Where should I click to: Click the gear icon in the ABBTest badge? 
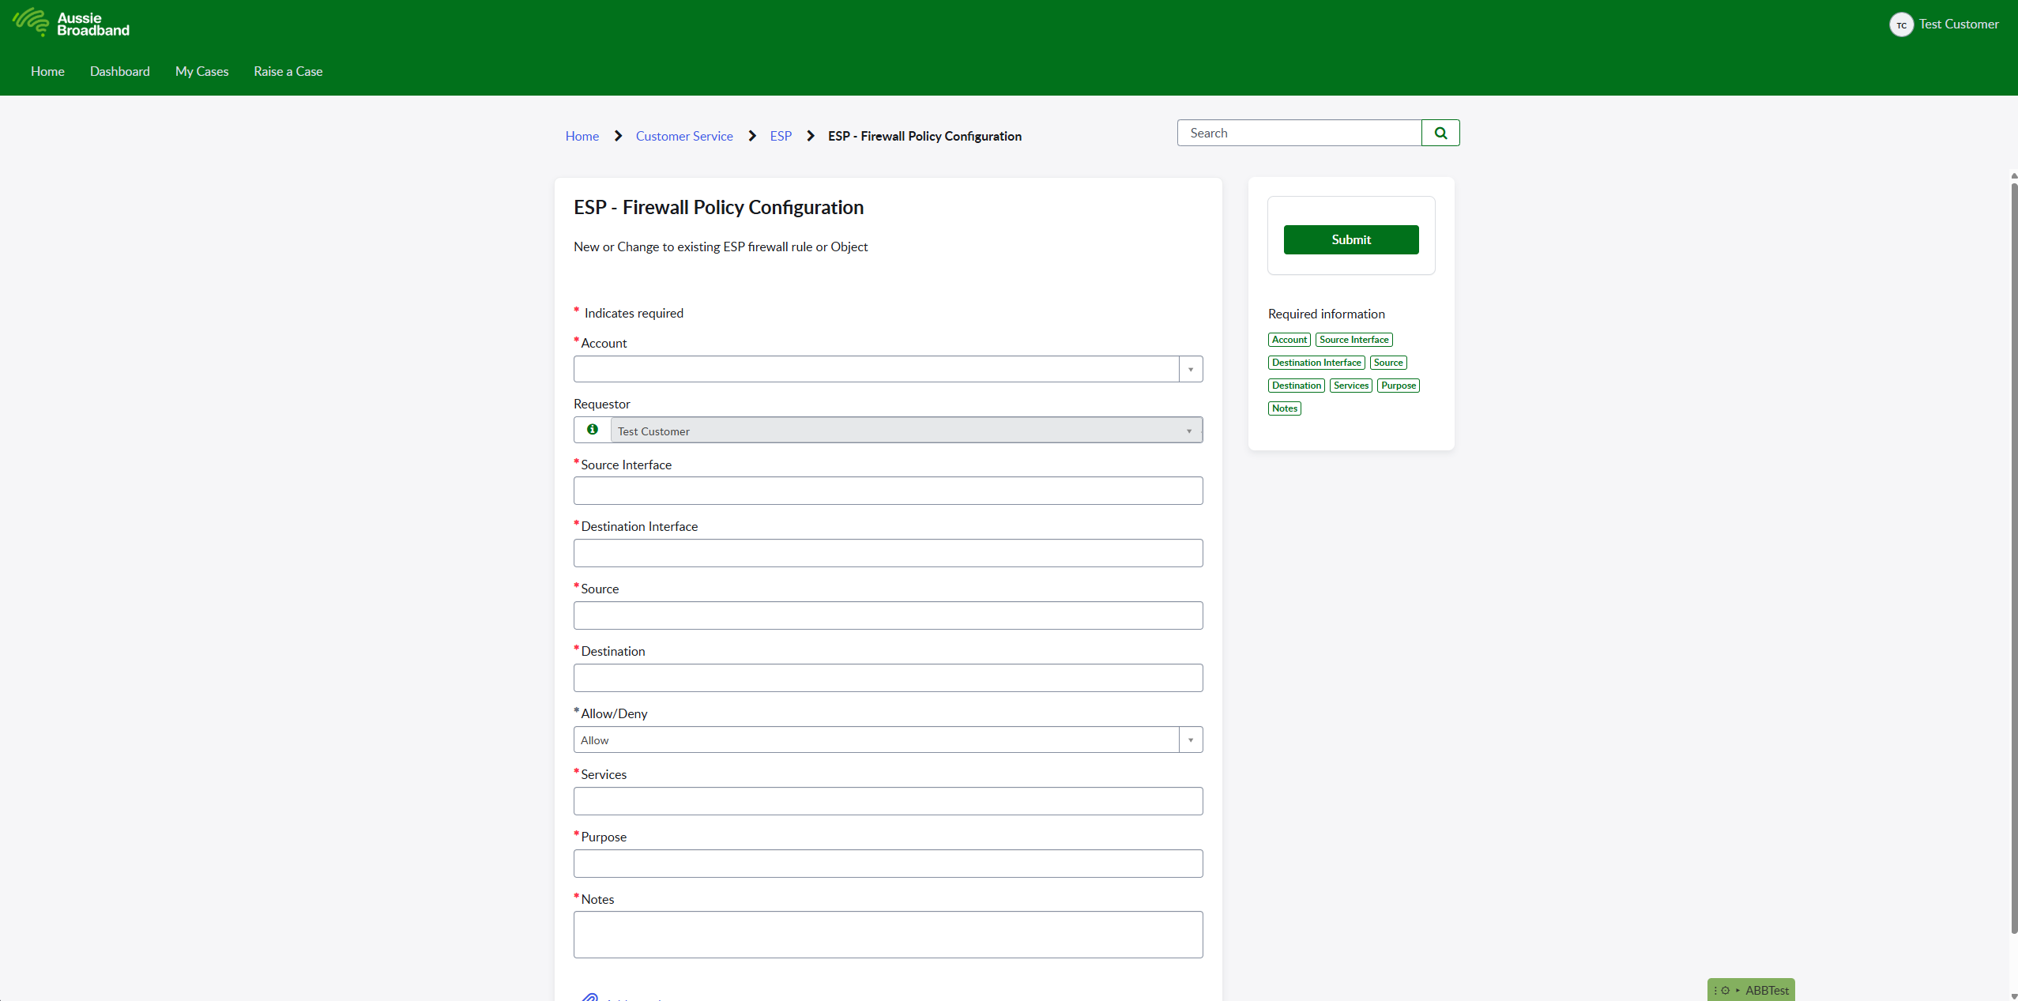click(1726, 992)
